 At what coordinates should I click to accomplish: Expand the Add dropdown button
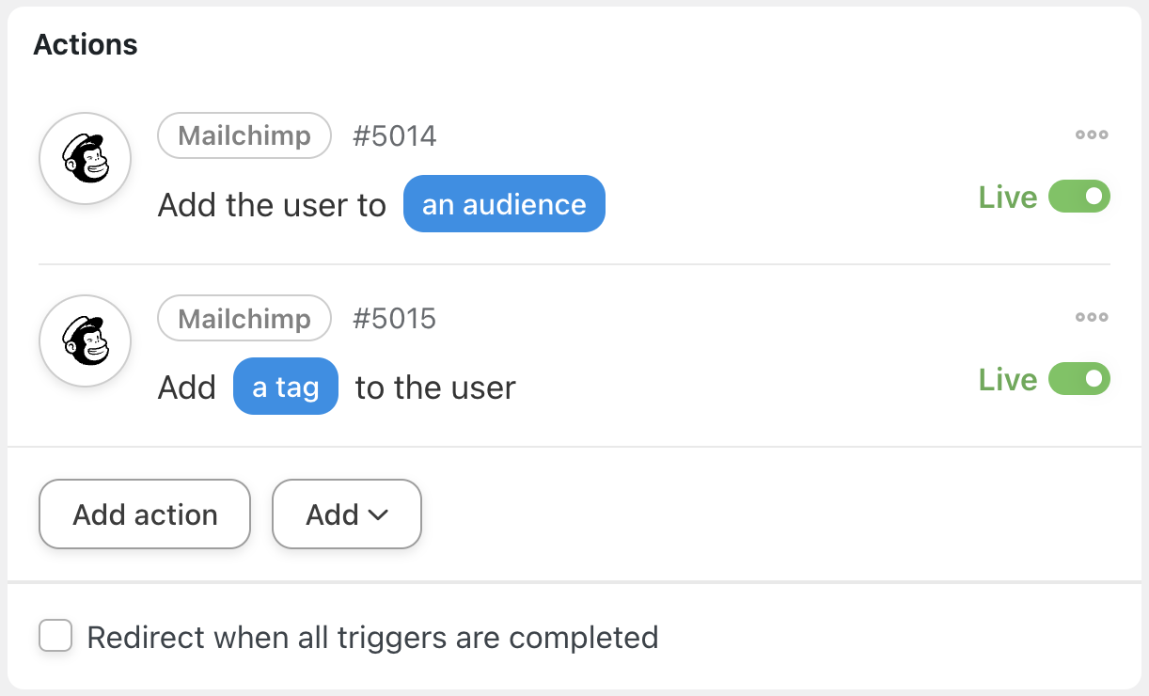point(346,514)
